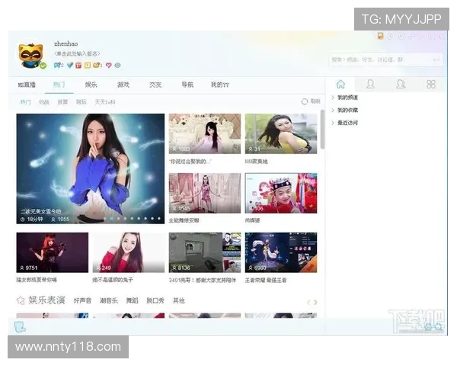
Task: Open the 潮音乐 category link
Action: [109, 300]
